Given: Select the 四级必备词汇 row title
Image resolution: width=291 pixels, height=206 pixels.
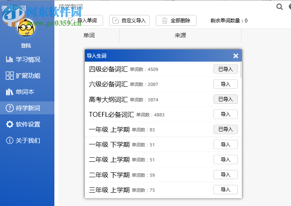Looking at the screenshot, I should tap(108, 69).
